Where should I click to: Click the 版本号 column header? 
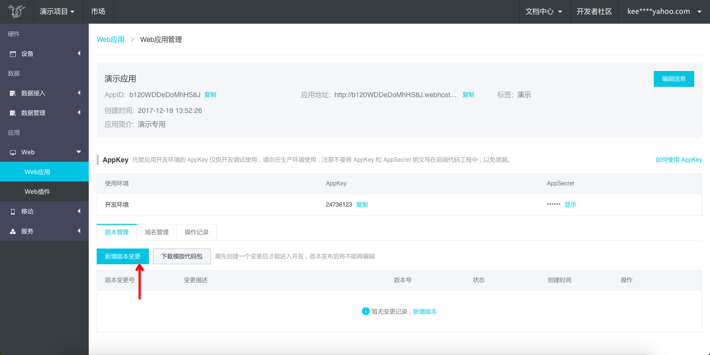click(x=403, y=280)
